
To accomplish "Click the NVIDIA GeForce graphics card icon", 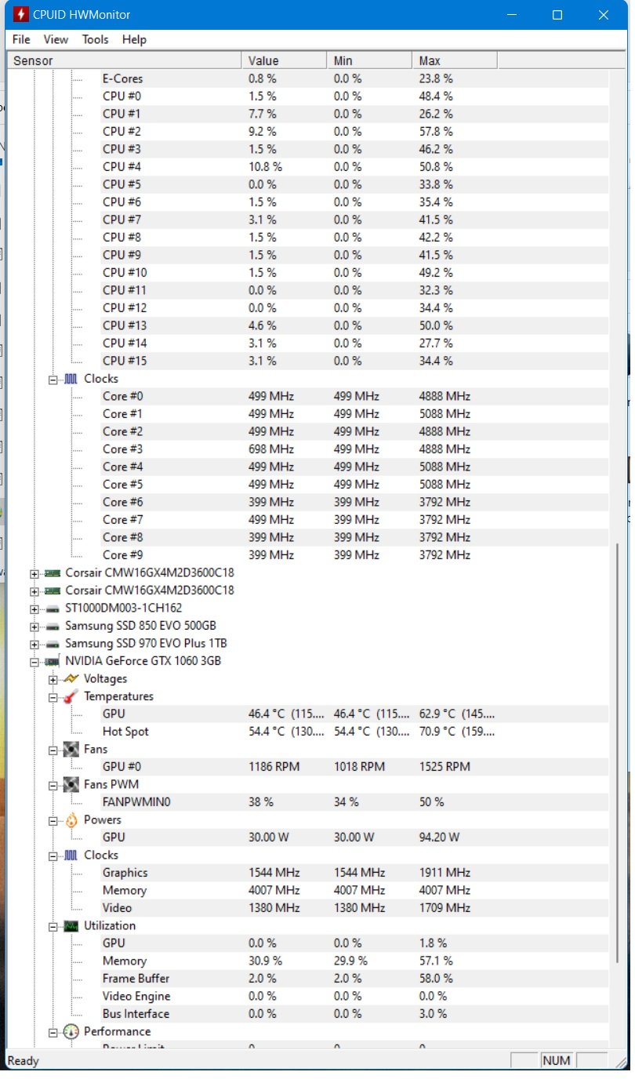I will tap(52, 661).
